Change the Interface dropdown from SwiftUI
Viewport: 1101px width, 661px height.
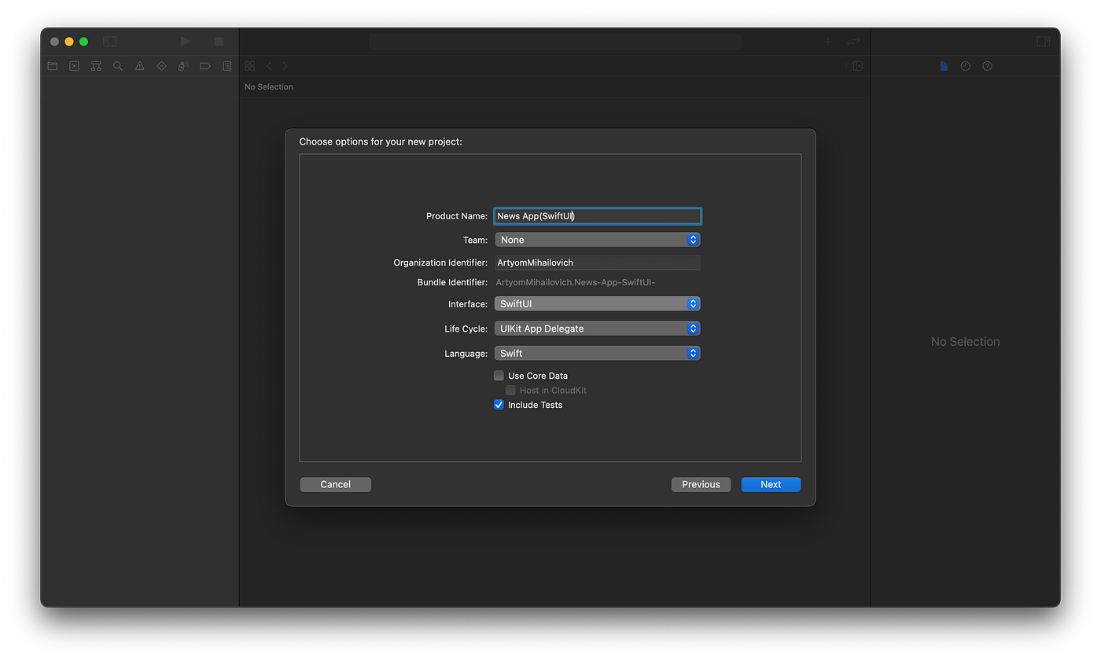pyautogui.click(x=597, y=303)
